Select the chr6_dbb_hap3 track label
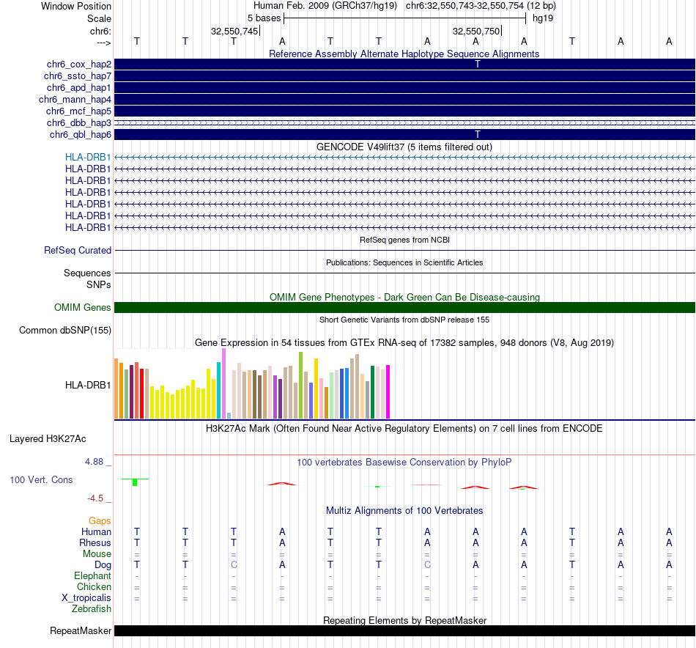 coord(78,122)
